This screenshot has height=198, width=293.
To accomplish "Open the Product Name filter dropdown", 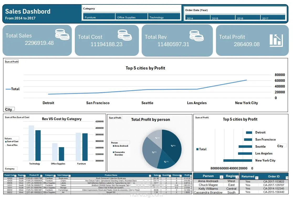I will point(150,176).
